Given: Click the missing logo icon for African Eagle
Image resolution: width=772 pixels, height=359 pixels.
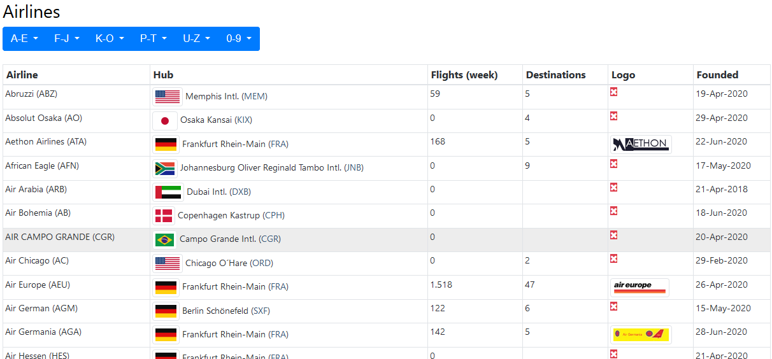Looking at the screenshot, I should coord(614,164).
